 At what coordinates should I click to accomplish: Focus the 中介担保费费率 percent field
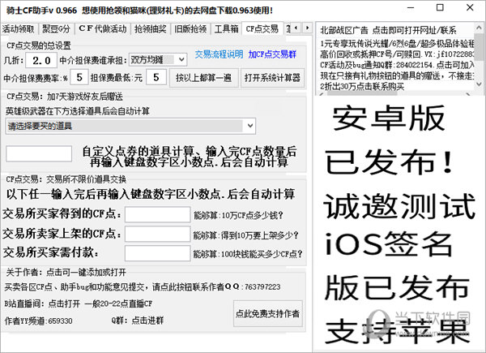79,77
